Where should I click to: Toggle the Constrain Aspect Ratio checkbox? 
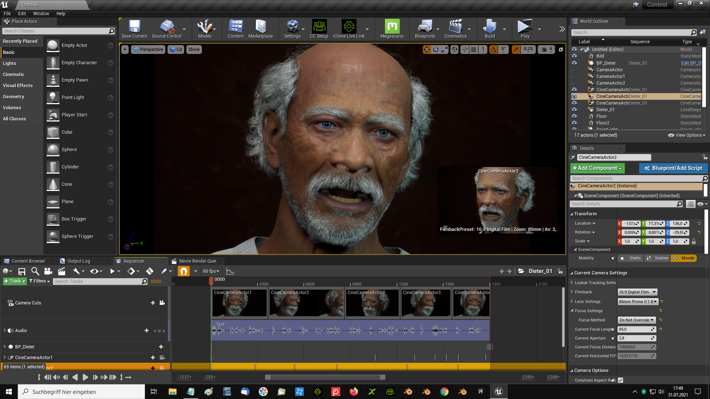point(621,380)
